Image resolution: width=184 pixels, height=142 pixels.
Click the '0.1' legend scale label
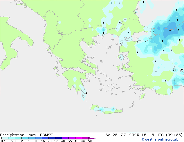pos(3,141)
